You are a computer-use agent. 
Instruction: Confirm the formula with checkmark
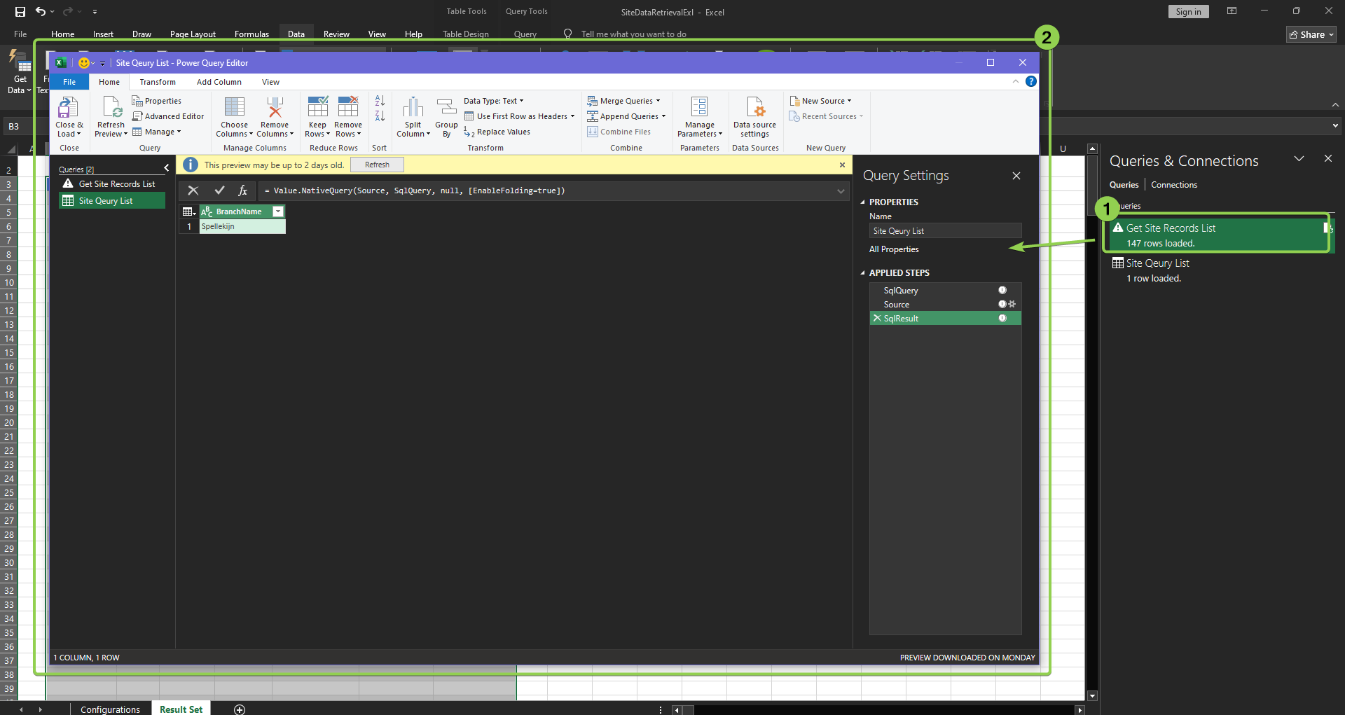(219, 190)
